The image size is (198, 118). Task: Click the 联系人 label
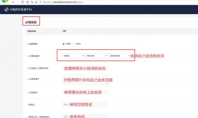(x=32, y=105)
